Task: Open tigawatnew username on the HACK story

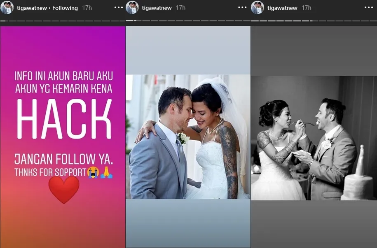Action: pos(33,8)
